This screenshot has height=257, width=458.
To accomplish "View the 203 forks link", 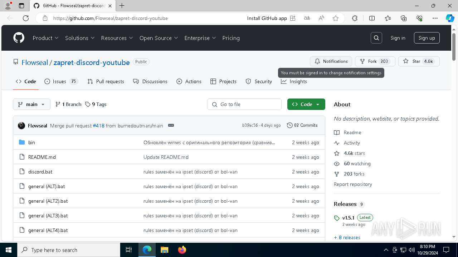I will click(349, 174).
